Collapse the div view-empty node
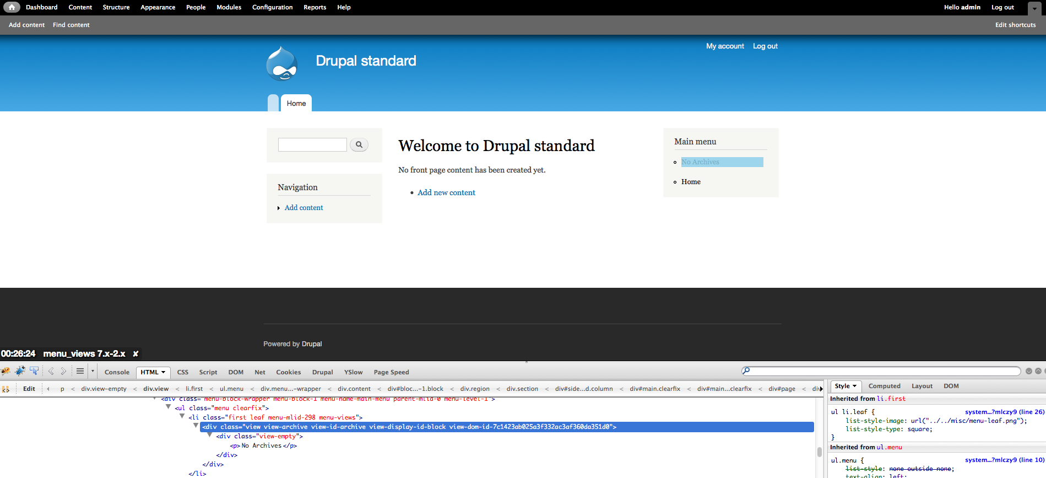 [210, 435]
